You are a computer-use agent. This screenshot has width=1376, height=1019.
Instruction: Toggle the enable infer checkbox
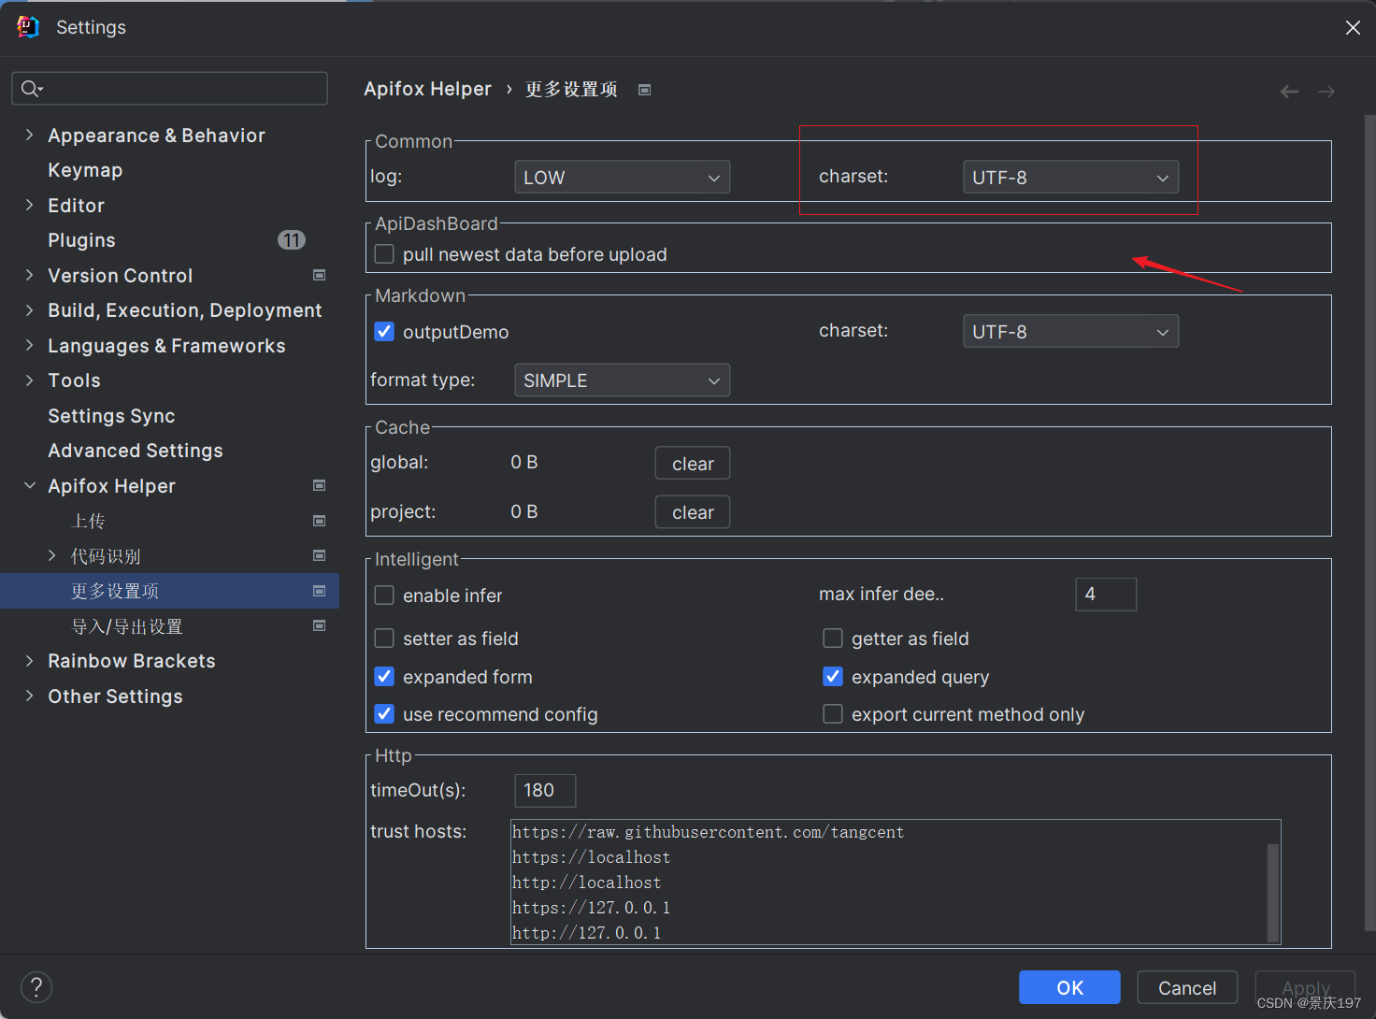(384, 596)
